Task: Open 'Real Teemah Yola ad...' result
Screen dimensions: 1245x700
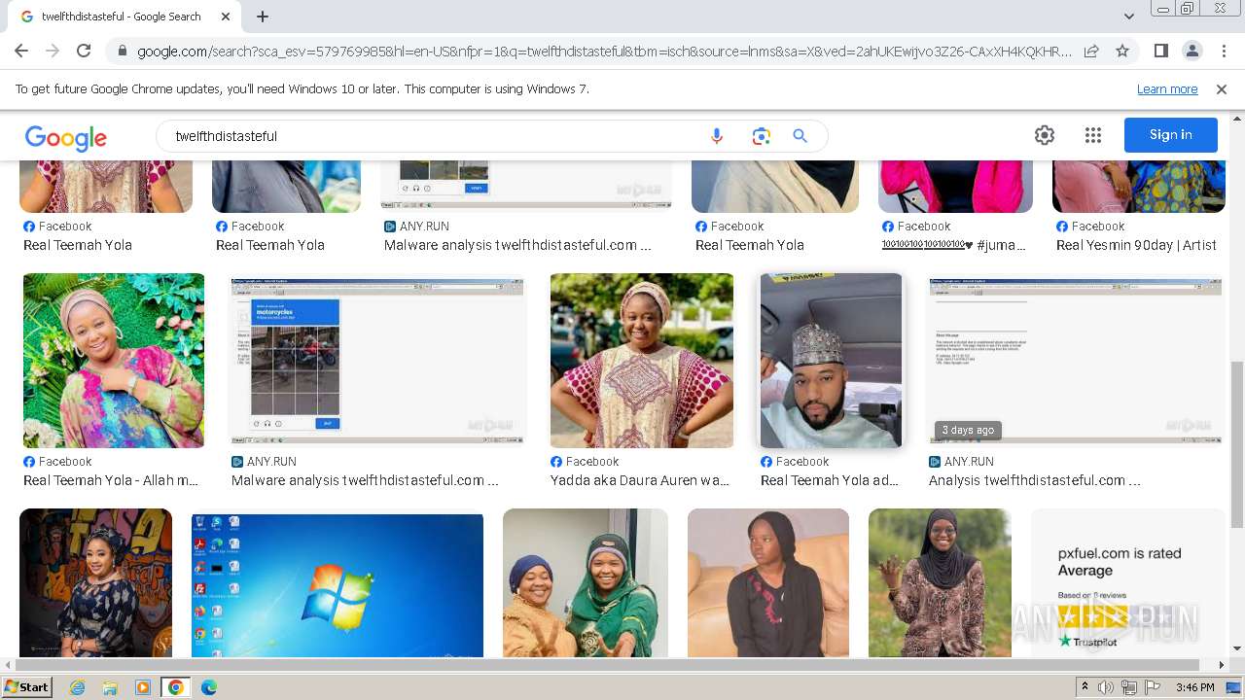Action: coord(830,480)
